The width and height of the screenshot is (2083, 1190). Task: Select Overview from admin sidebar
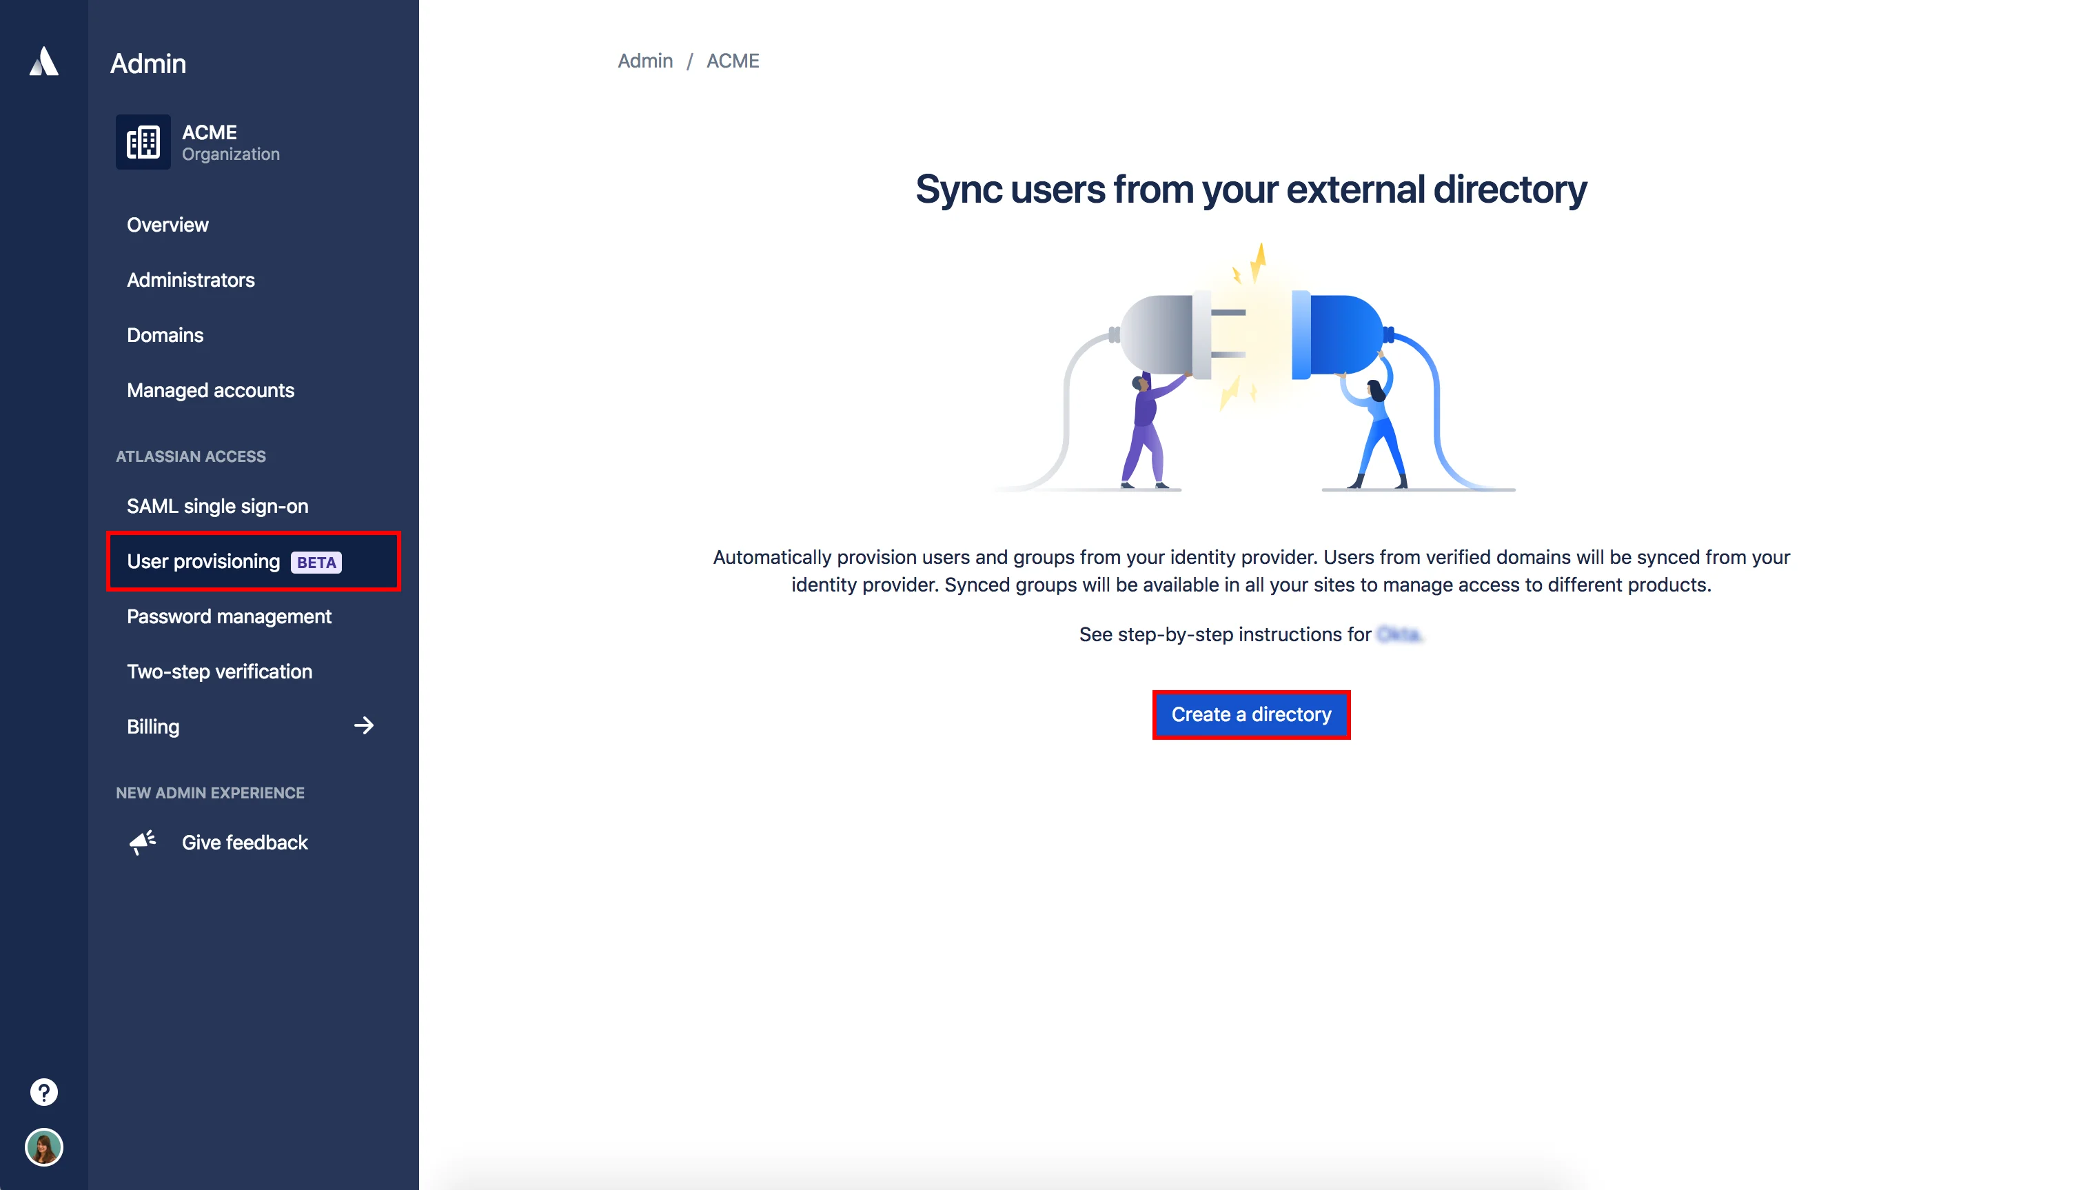click(166, 223)
